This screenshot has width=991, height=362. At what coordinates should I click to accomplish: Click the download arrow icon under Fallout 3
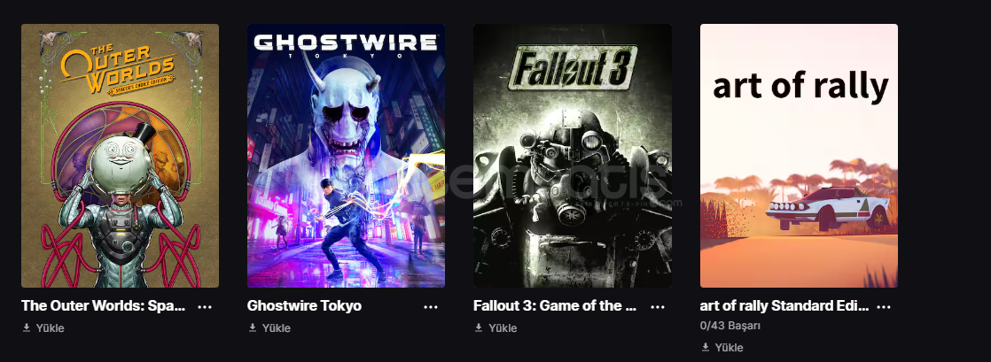pos(479,328)
